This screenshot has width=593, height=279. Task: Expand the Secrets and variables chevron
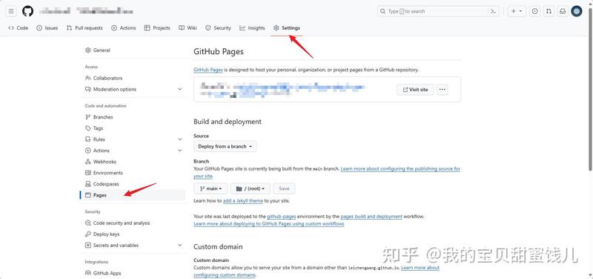tap(180, 246)
